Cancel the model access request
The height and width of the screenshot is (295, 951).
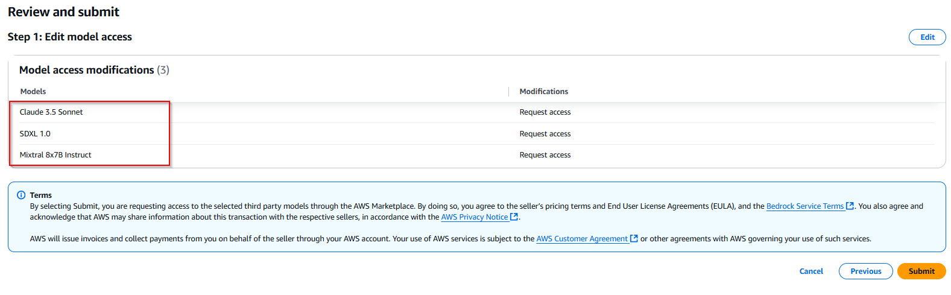[x=810, y=271]
